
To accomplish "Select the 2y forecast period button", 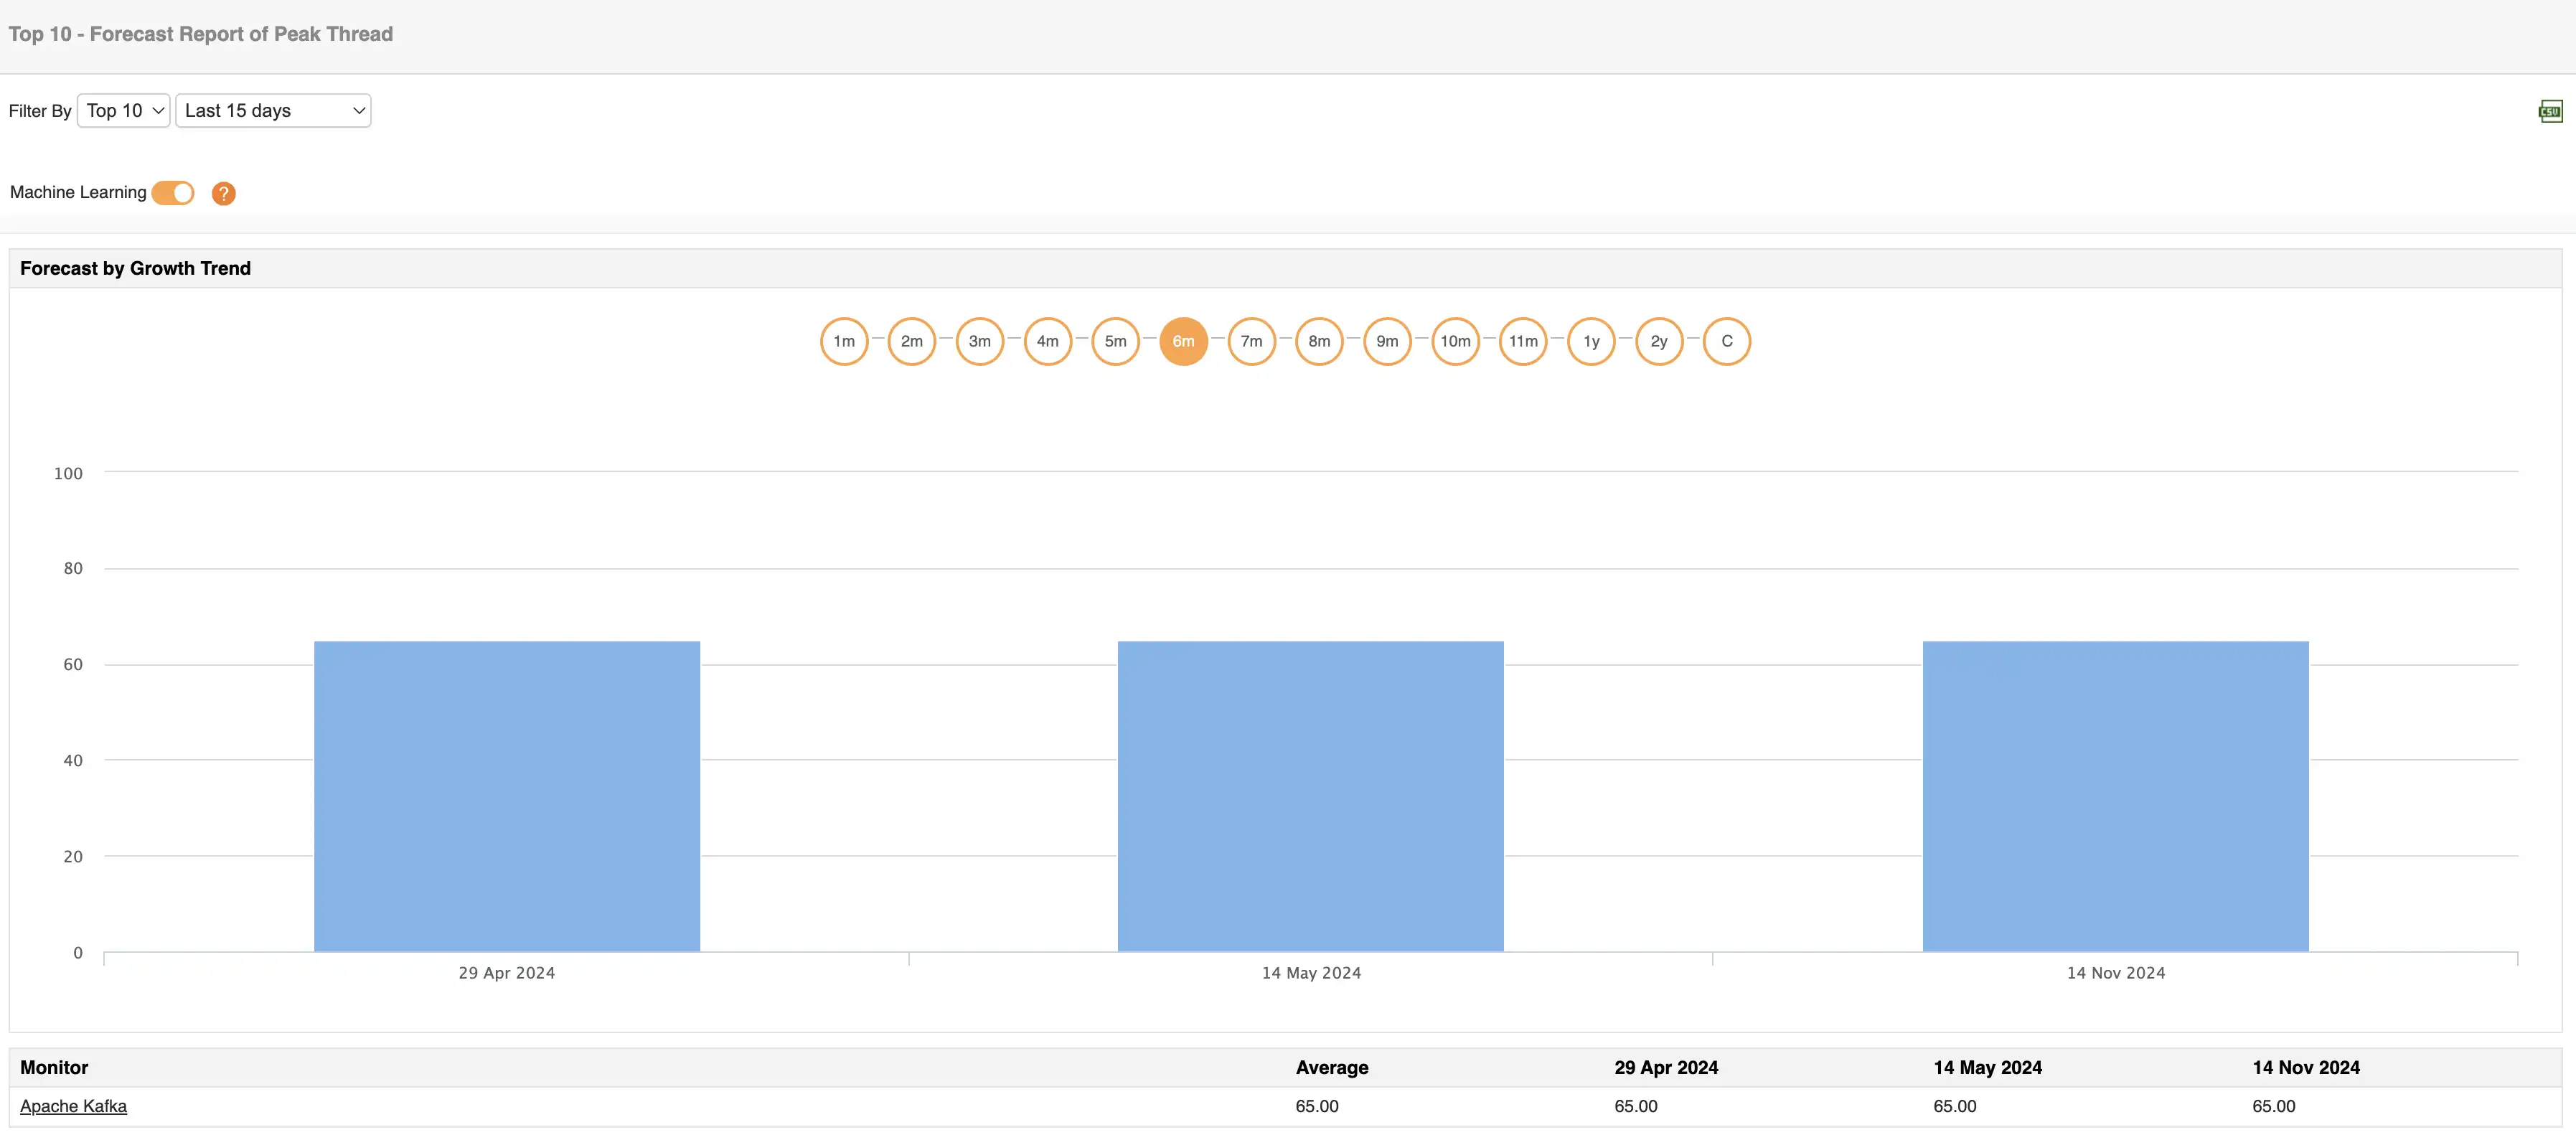I will coord(1659,342).
